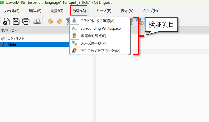Viewport: 209px width, 122px height.
Task: Open the ヘルプ(H) menu
Action: (150, 11)
